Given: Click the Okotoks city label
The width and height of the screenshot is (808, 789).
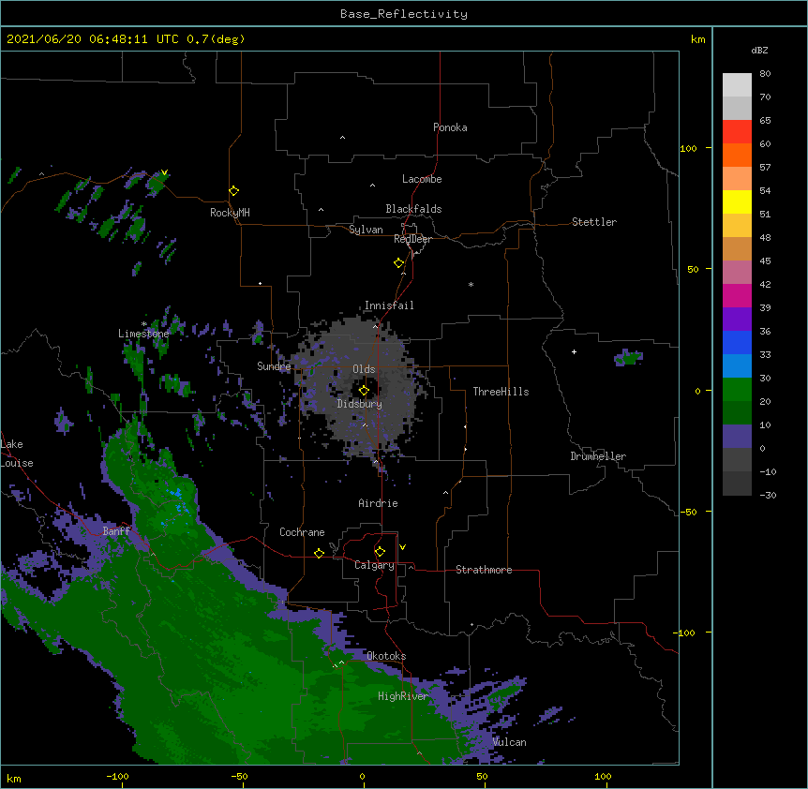Looking at the screenshot, I should (x=386, y=656).
